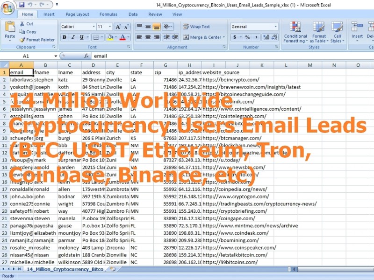Switch to the Home tab
The image size is (374, 280).
[x=28, y=14]
